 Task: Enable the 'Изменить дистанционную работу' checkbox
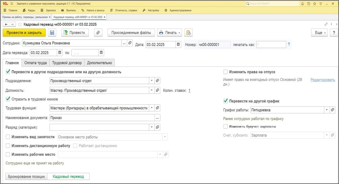tap(8, 146)
